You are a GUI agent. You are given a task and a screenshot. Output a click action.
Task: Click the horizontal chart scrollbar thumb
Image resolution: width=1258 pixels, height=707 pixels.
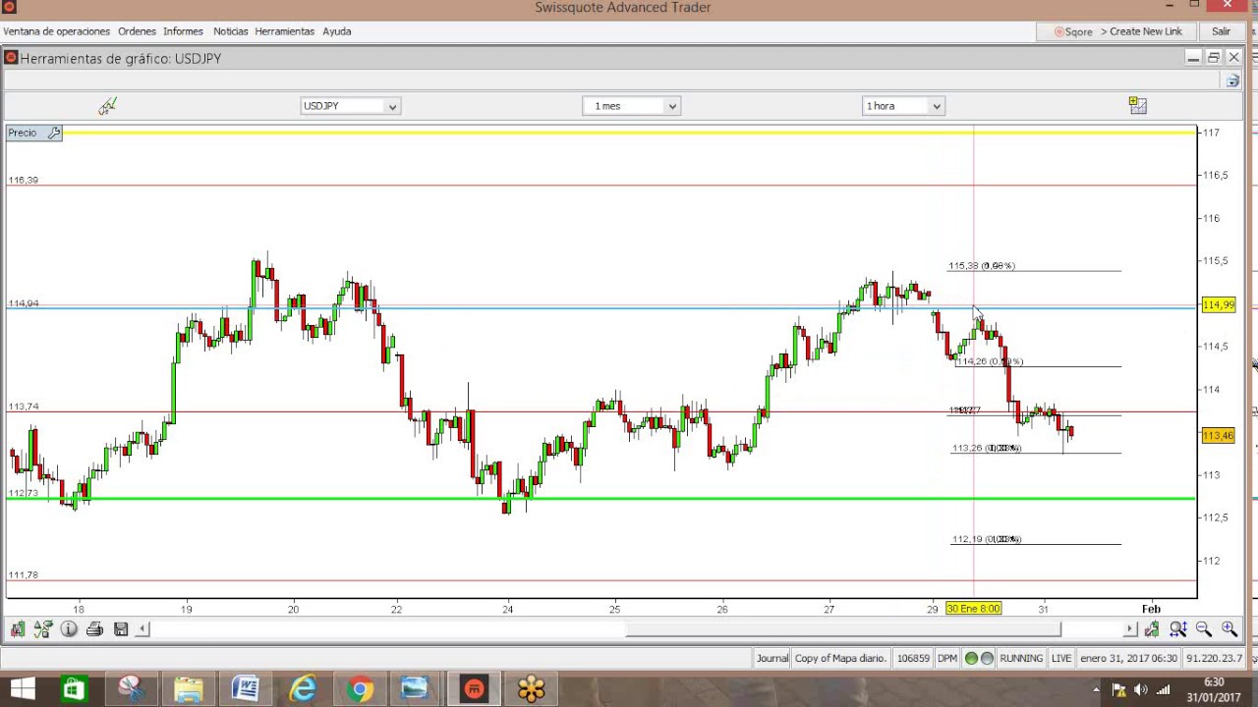(842, 628)
